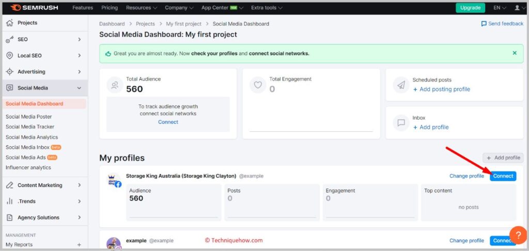
Task: Click the thumbs-up icon in green banner
Action: [x=108, y=54]
